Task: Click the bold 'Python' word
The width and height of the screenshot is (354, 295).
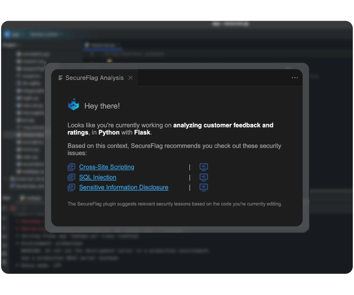Action: point(109,132)
